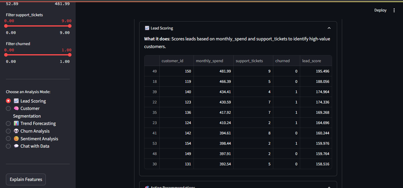Click the table cell showing lead score 195.496
The width and height of the screenshot is (403, 188).
[x=316, y=71]
